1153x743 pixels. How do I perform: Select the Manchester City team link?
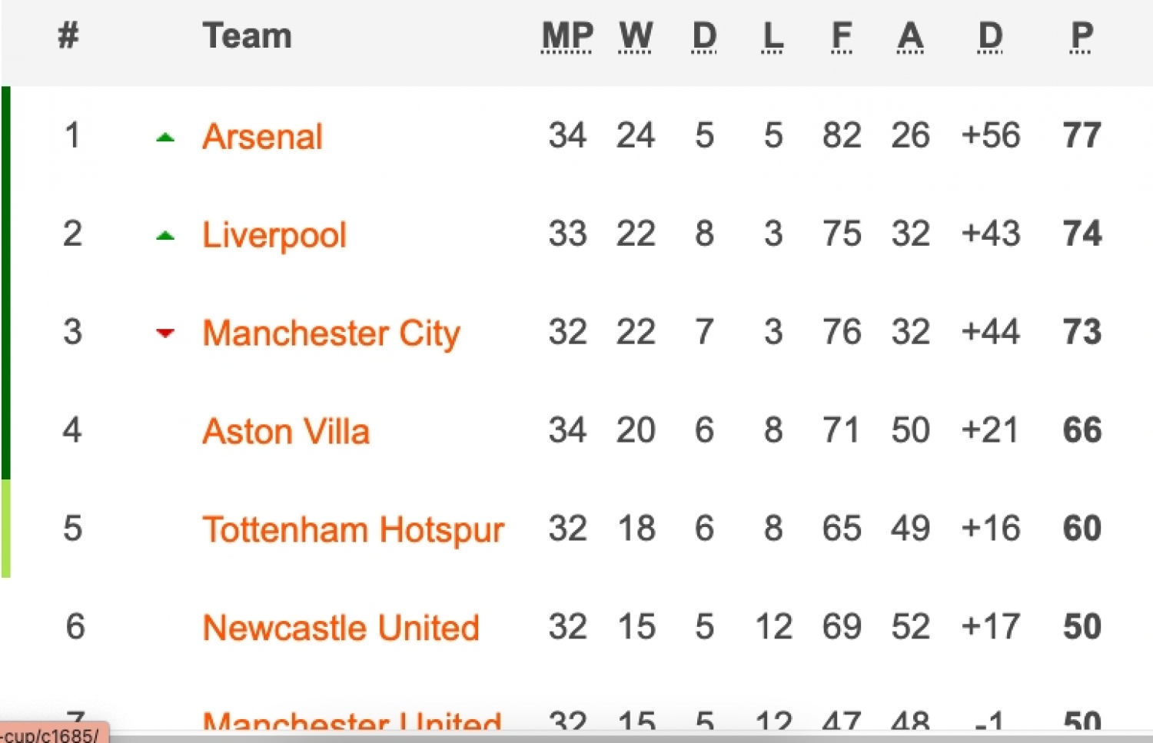[x=331, y=333]
